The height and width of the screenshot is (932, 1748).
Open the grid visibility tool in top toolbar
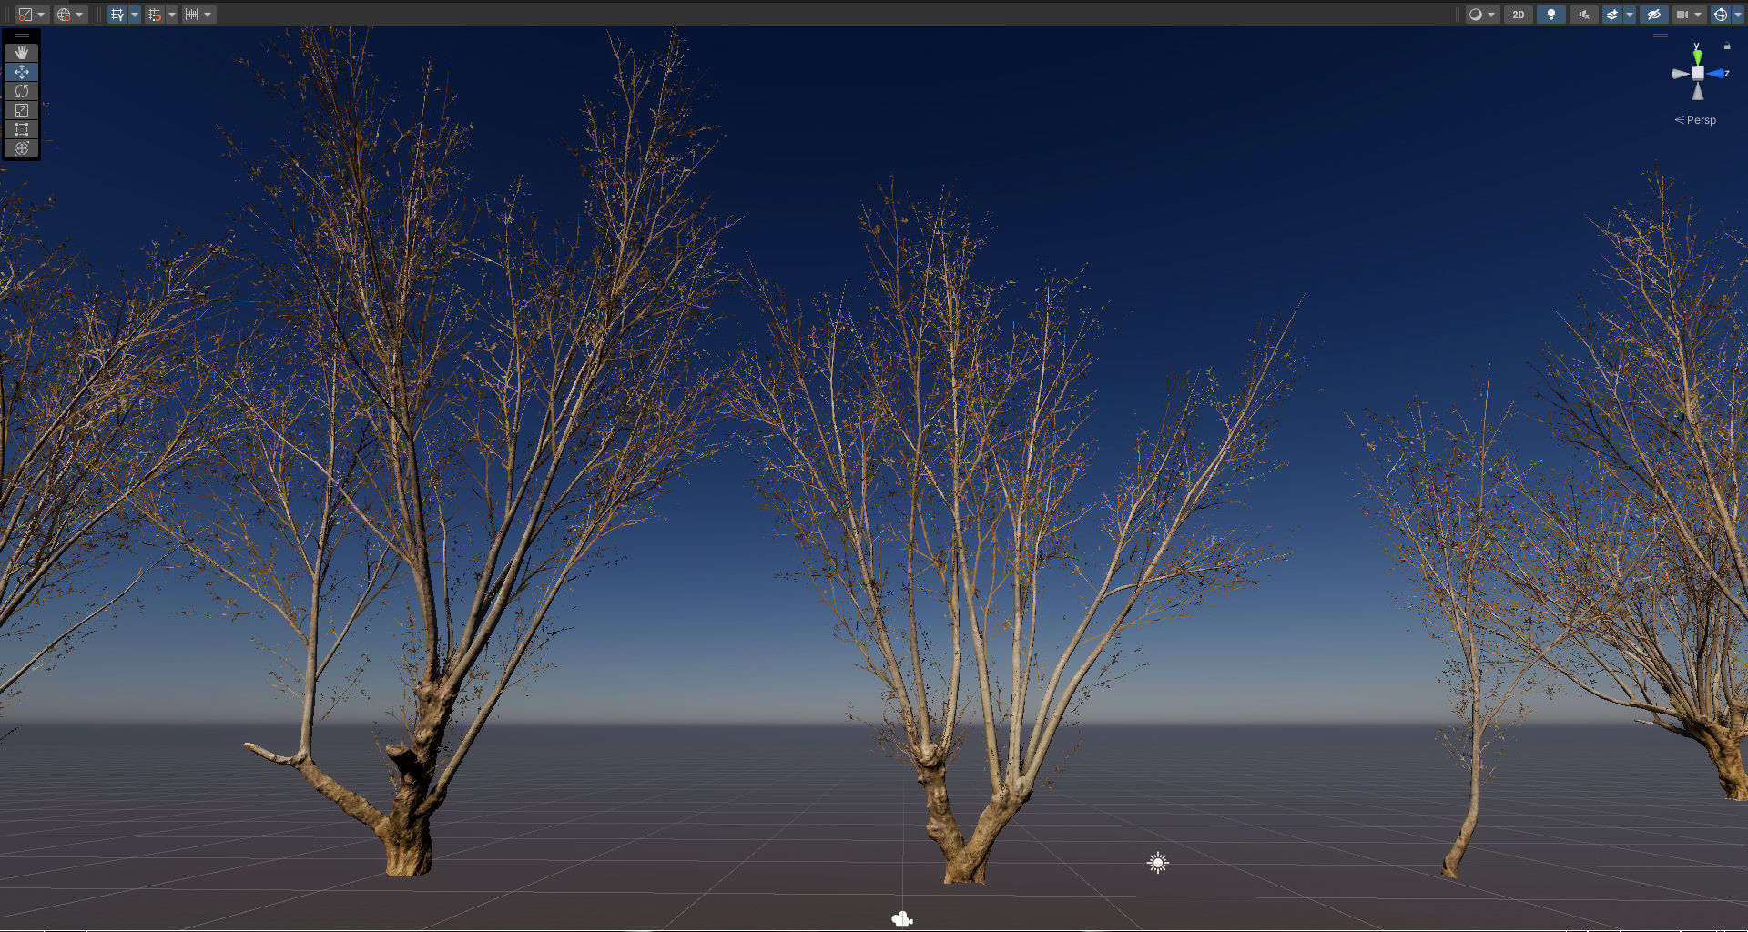[x=118, y=14]
